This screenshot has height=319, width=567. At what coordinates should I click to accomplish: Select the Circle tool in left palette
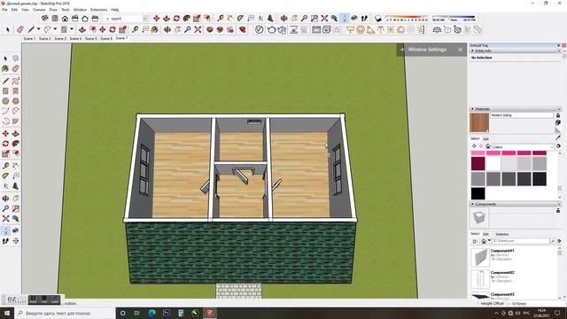coord(5,101)
